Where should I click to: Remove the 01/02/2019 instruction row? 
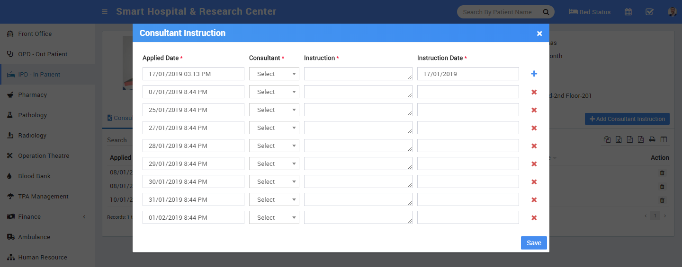coord(534,218)
